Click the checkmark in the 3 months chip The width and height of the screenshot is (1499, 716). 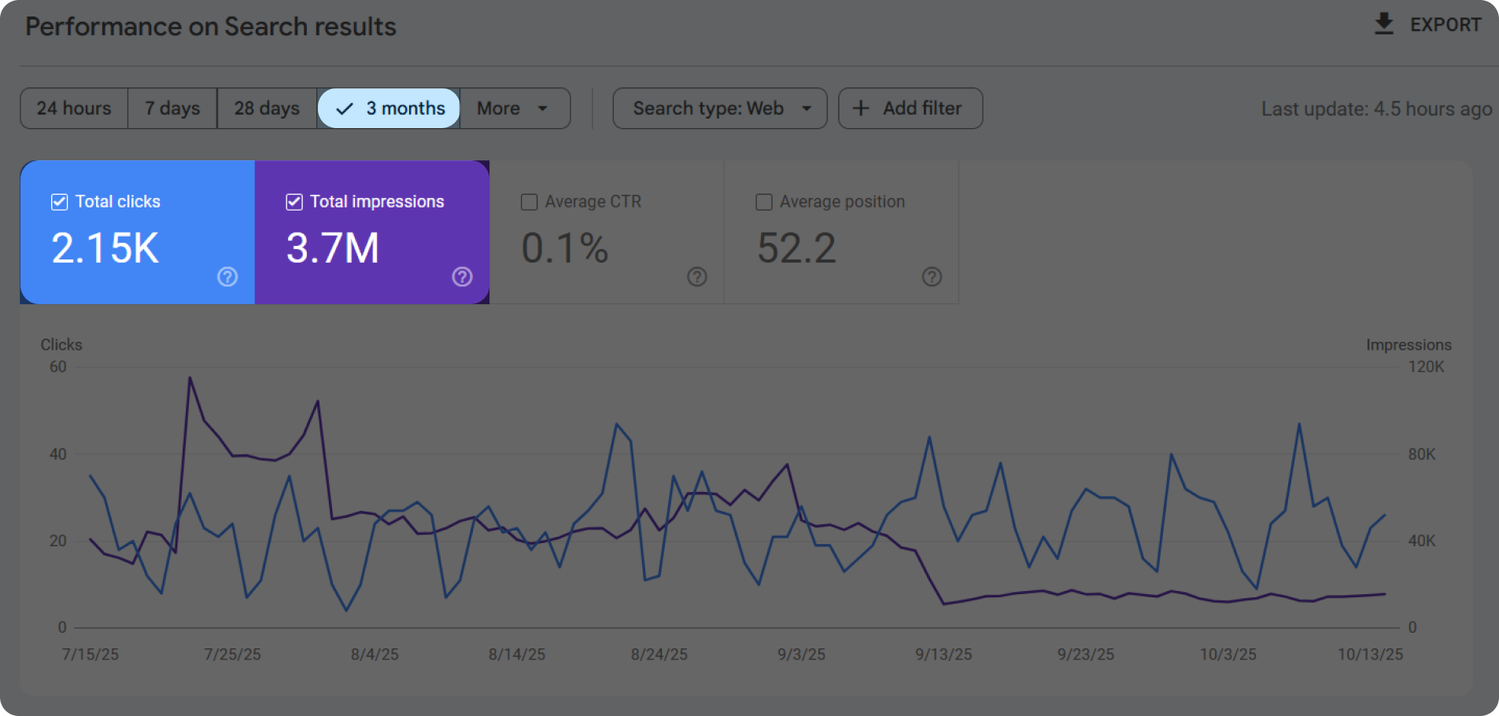tap(343, 108)
